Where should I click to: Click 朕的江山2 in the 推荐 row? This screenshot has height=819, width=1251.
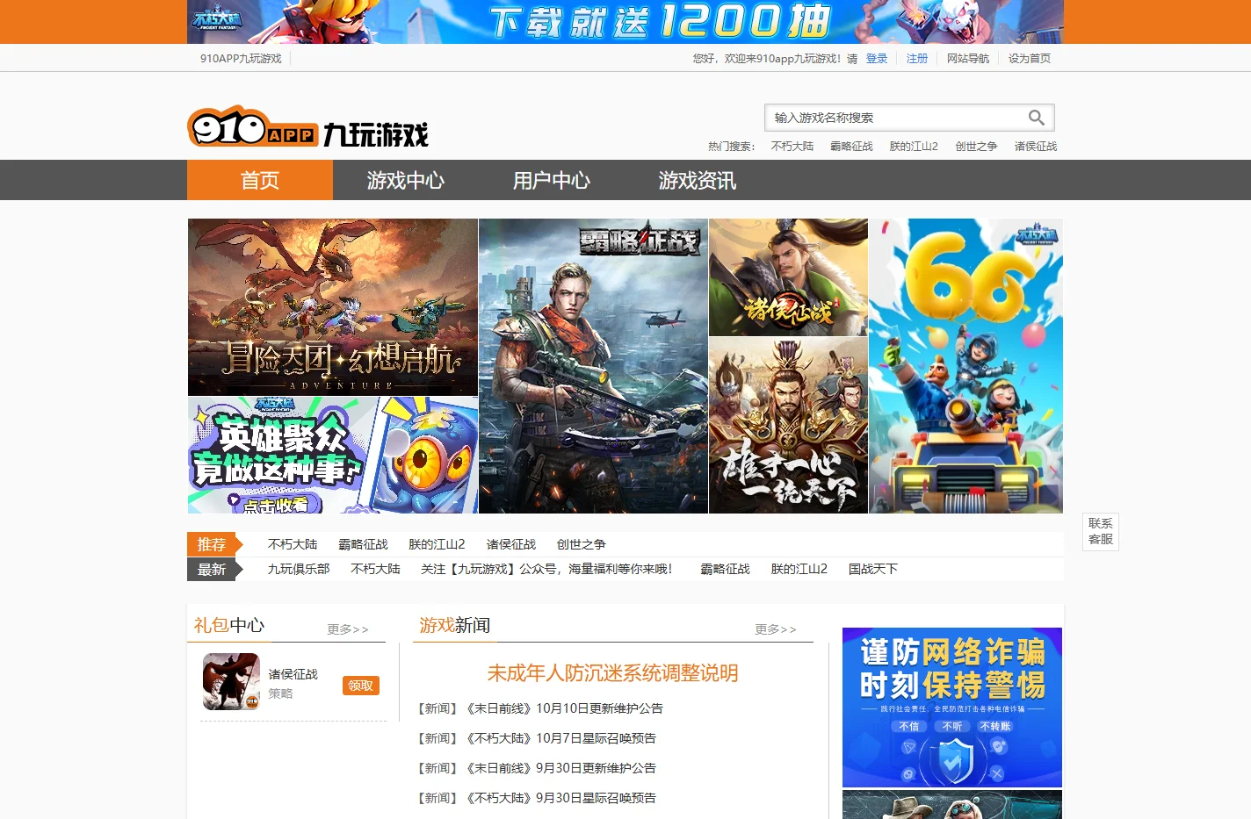pyautogui.click(x=437, y=544)
